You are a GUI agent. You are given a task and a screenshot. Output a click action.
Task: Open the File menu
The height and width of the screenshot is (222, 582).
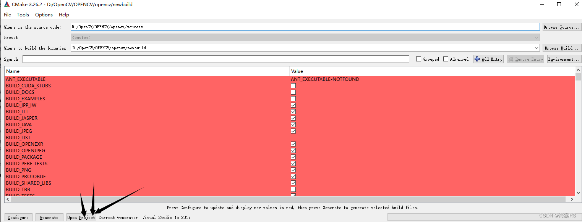click(7, 15)
